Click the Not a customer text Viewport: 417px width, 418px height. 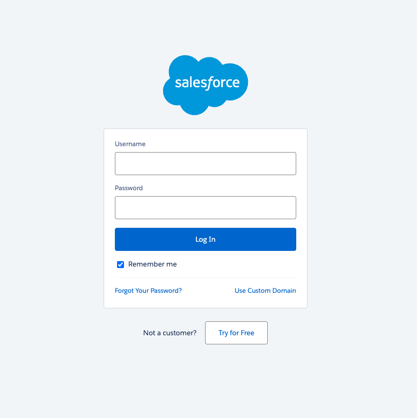click(170, 333)
